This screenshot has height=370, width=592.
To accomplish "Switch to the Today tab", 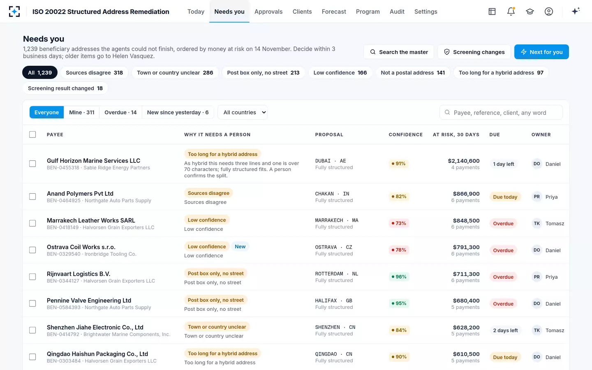I will point(196,12).
